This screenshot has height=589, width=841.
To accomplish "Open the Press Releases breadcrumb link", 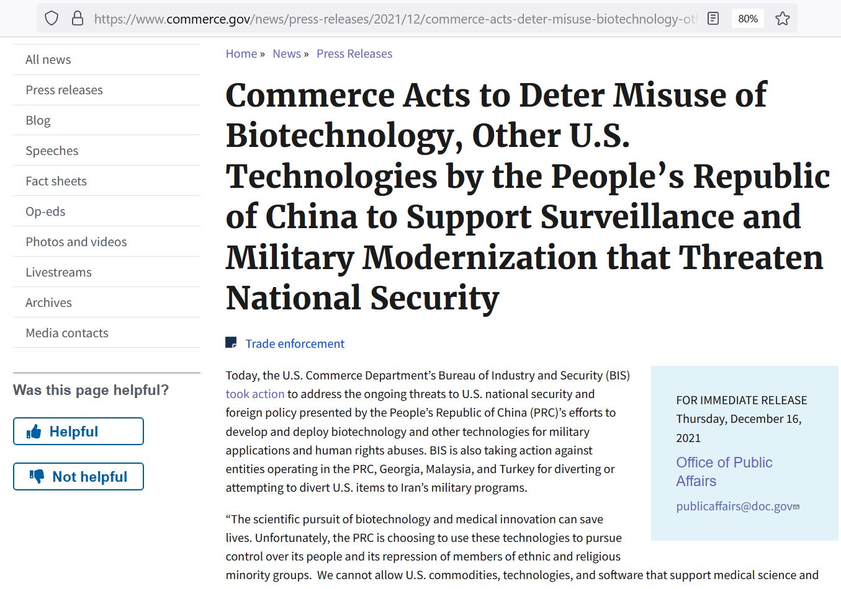I will [354, 54].
